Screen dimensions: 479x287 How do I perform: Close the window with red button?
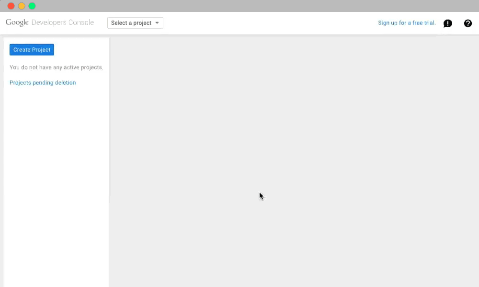coord(11,6)
